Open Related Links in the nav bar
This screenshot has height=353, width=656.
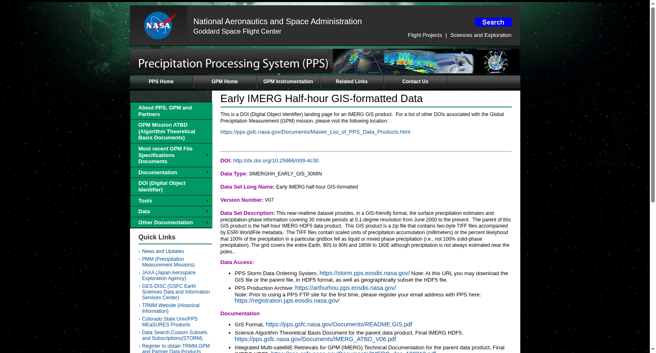coord(352,82)
